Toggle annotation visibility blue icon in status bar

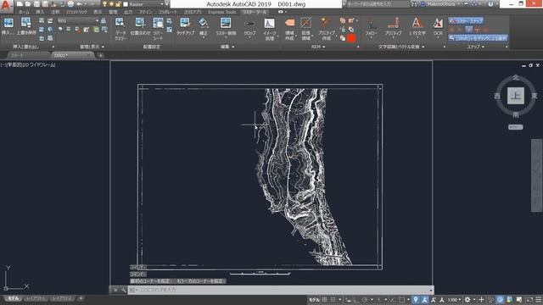tap(425, 300)
